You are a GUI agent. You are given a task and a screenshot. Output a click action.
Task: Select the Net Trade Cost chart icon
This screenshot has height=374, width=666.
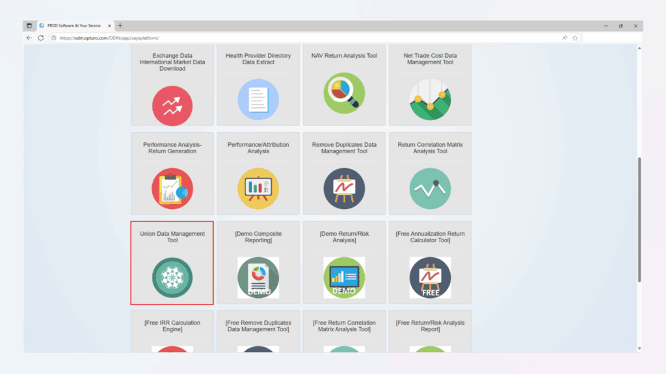430,99
